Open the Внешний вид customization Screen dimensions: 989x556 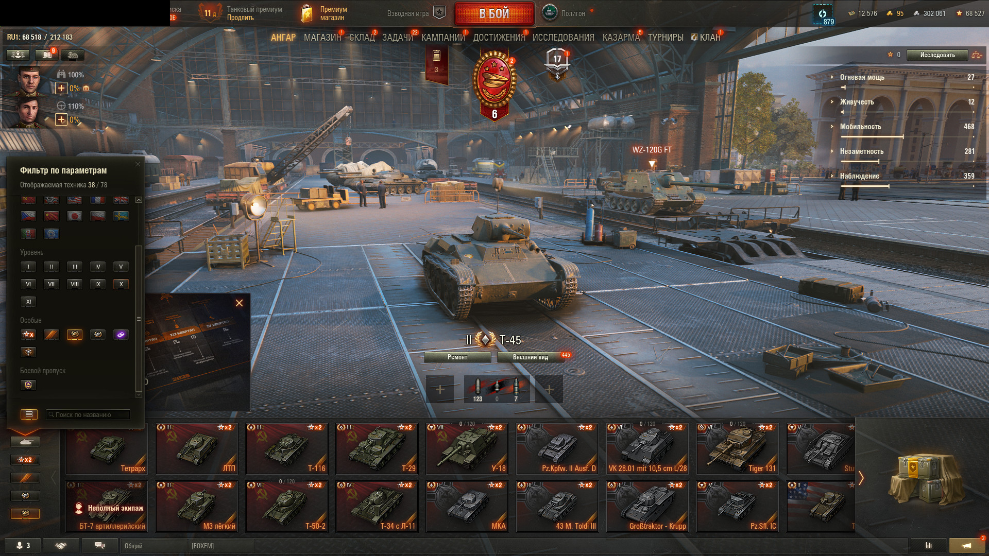click(531, 357)
